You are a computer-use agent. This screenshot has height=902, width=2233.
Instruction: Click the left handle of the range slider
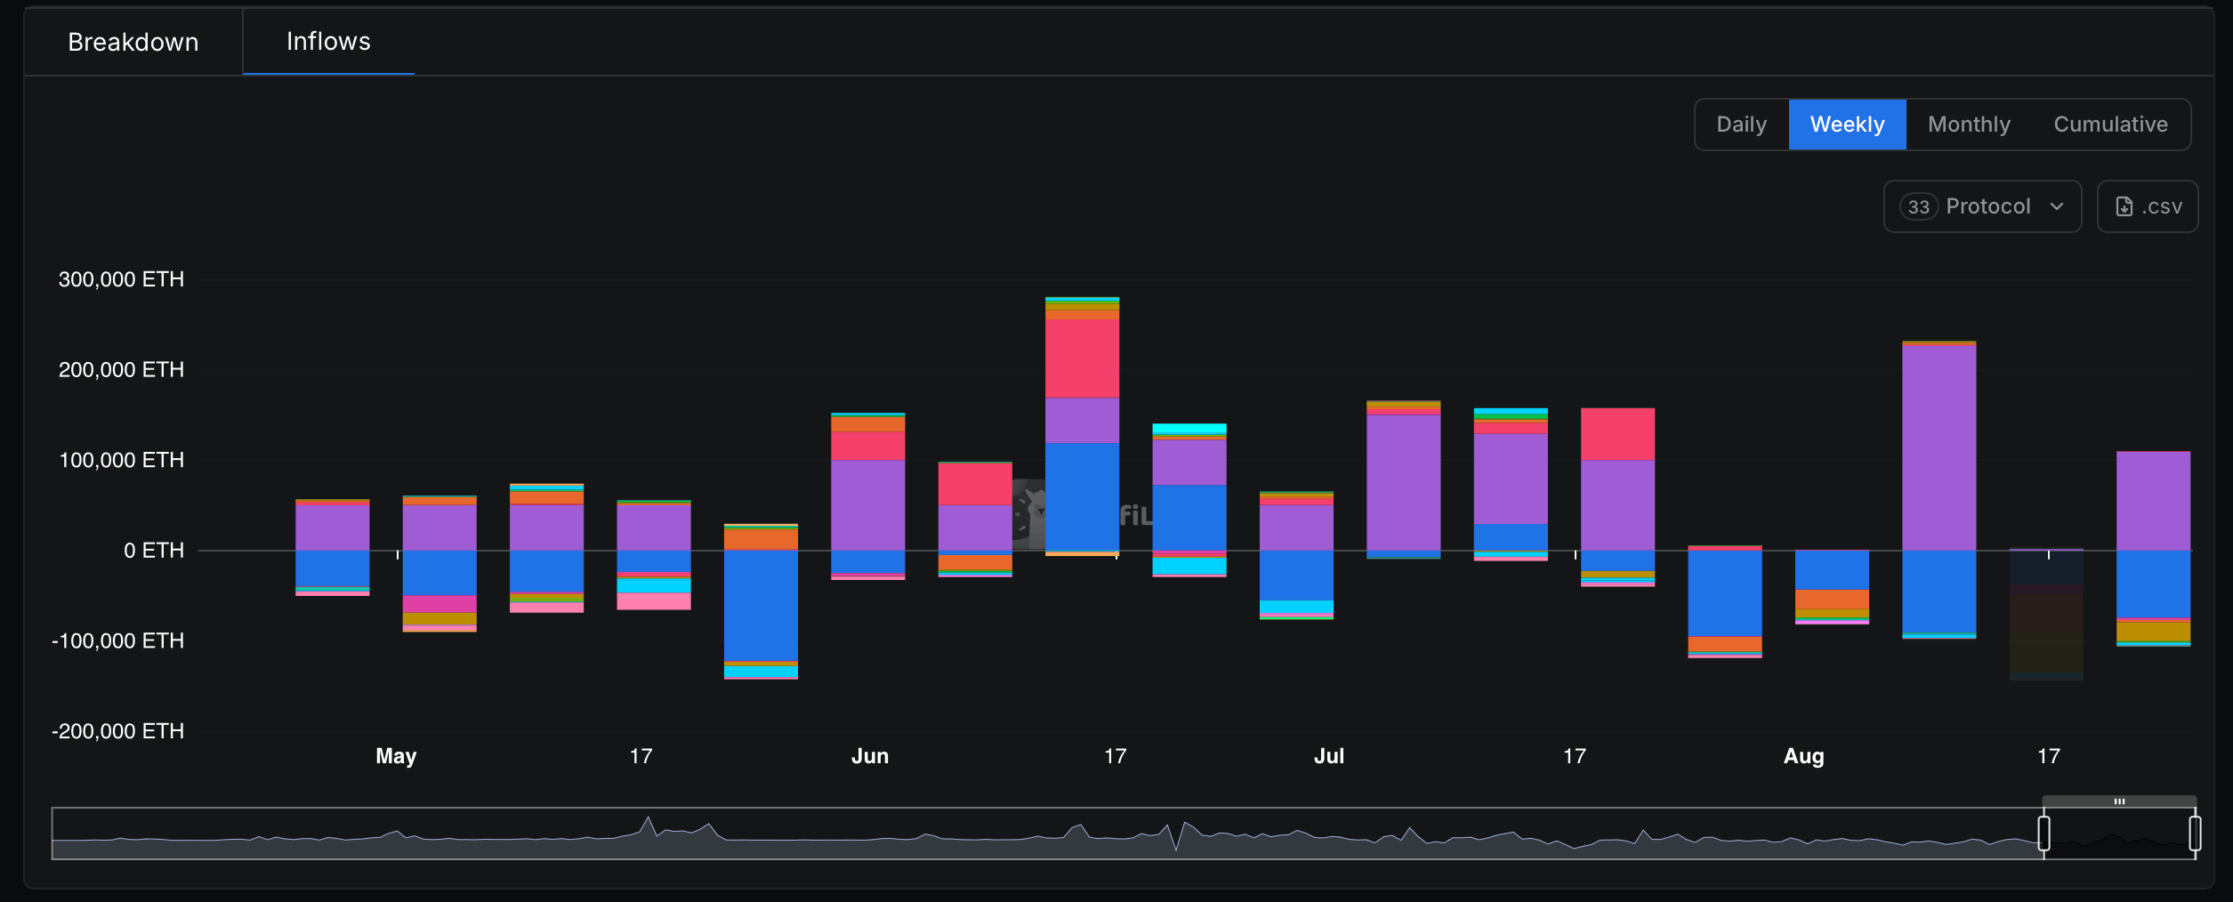click(x=2044, y=834)
